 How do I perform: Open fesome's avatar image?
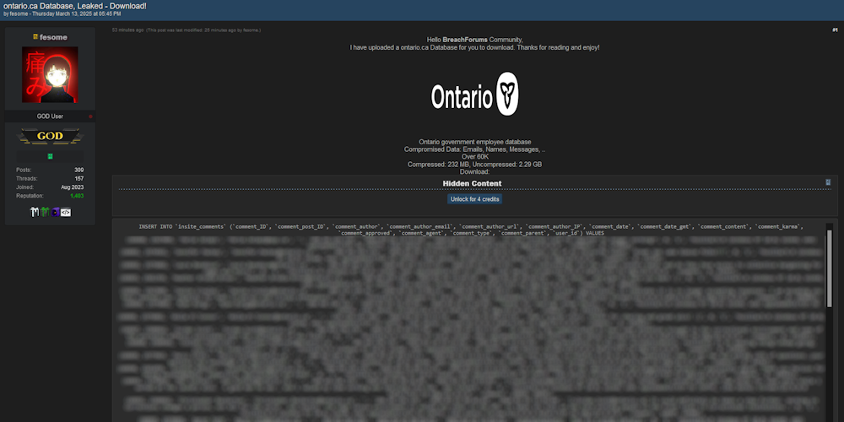click(x=50, y=74)
